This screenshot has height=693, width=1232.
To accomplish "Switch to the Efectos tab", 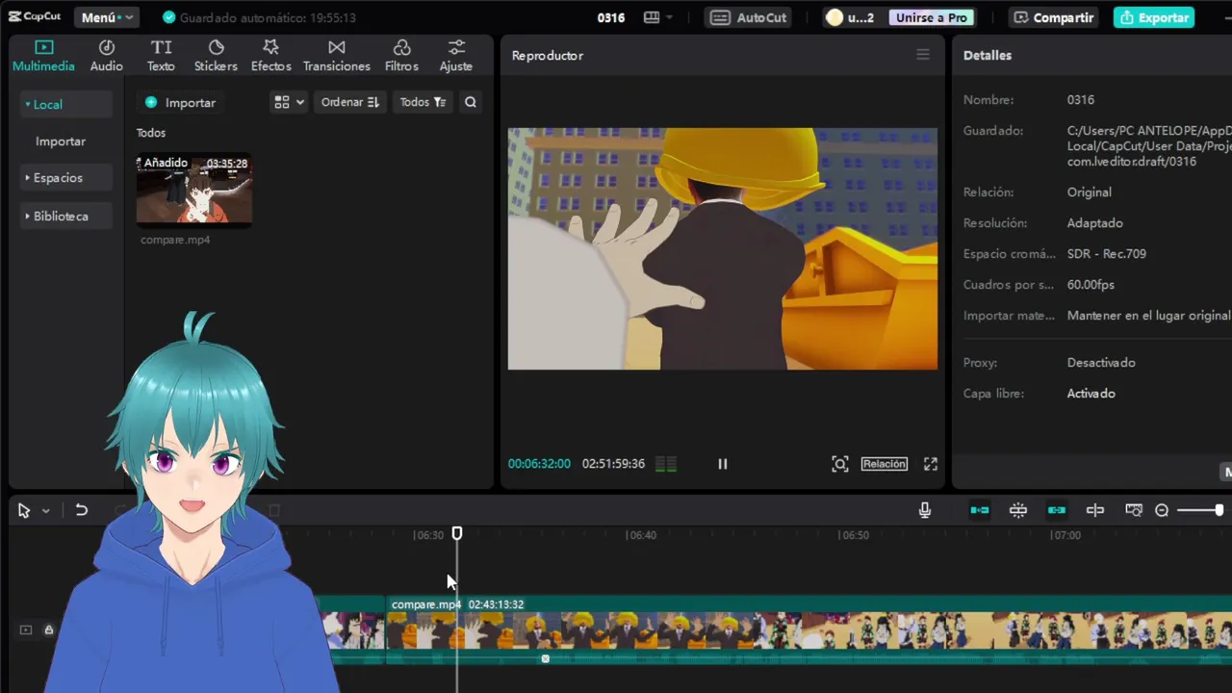I will (270, 56).
